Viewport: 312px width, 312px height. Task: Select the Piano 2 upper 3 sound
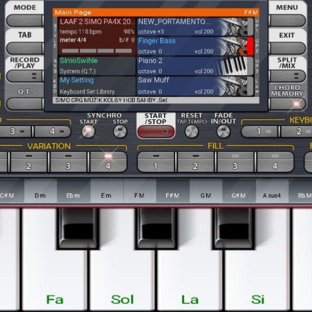192,66
